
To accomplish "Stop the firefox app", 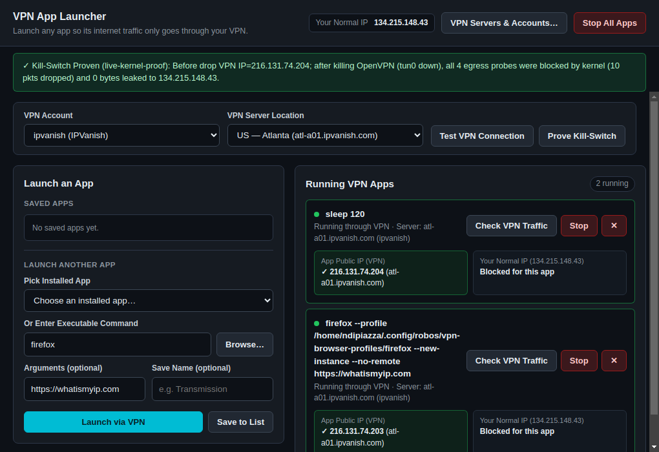I will (579, 360).
